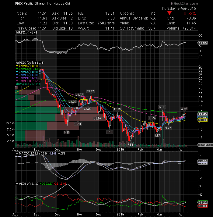Click the ADX 21.22 axis value tag
Image resolution: width=213 pixels, height=217 pixels.
pos(203,203)
